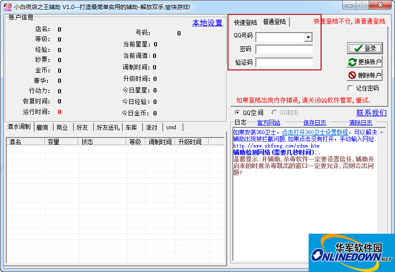Click the 升级时间 column header
The image size is (395, 272).
coord(192,142)
